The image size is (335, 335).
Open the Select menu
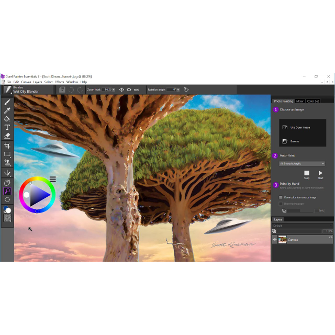point(48,82)
